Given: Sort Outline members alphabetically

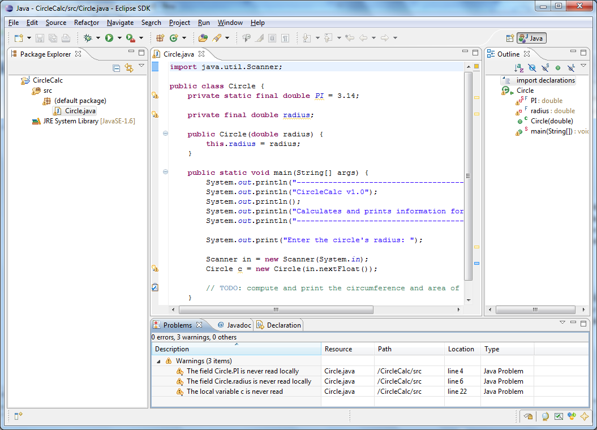Looking at the screenshot, I should [519, 68].
